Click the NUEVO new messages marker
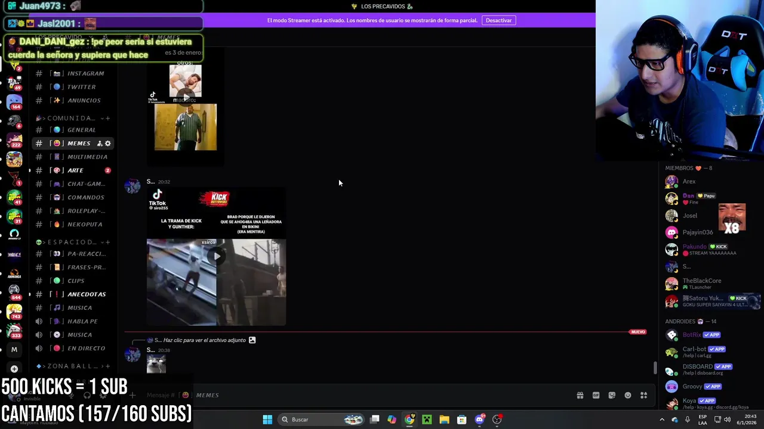 pos(638,332)
